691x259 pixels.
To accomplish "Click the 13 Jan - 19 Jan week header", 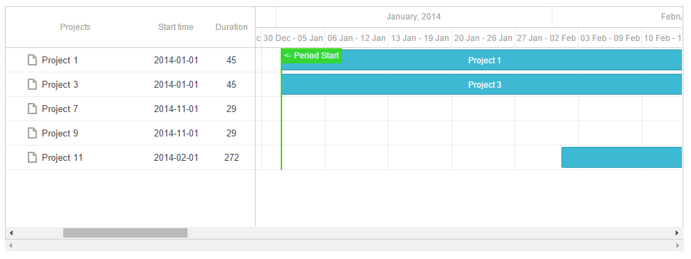I will point(420,38).
